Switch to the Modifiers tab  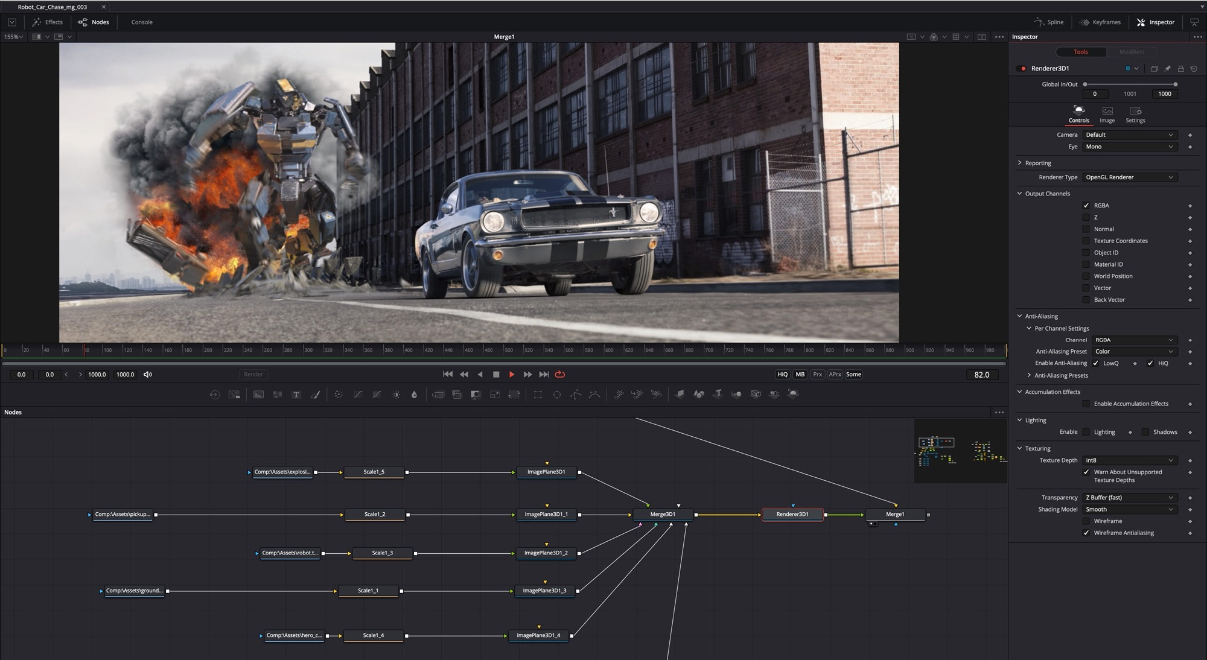click(x=1132, y=52)
